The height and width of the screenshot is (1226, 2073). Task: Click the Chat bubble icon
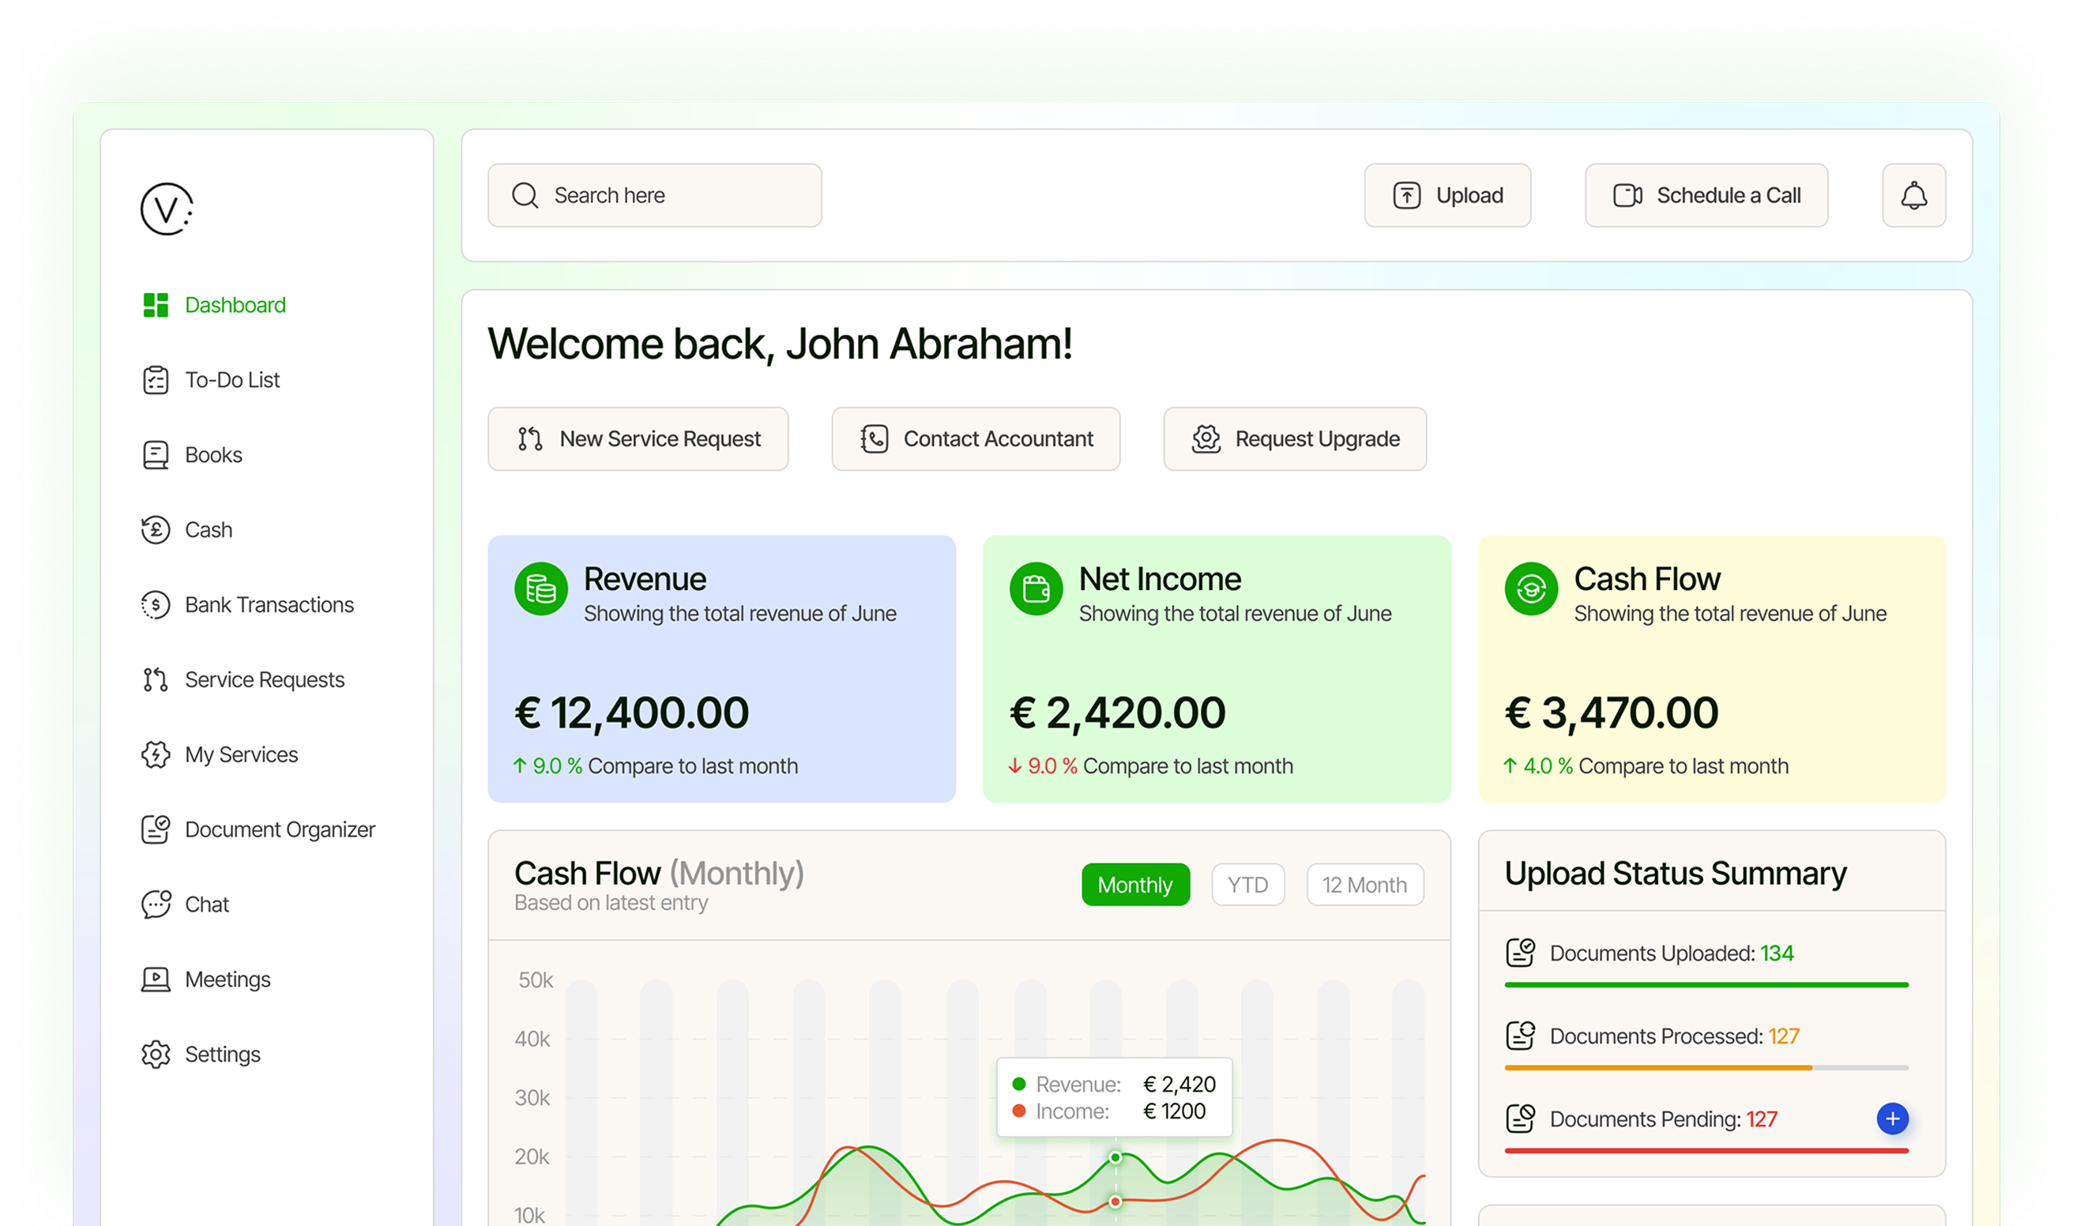156,904
